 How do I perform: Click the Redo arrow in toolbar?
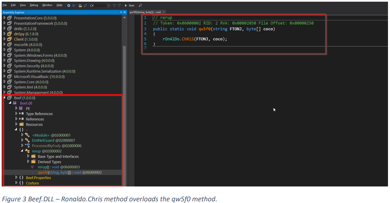point(119,5)
